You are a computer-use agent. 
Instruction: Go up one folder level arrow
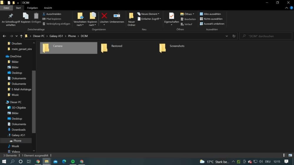tap(21, 36)
